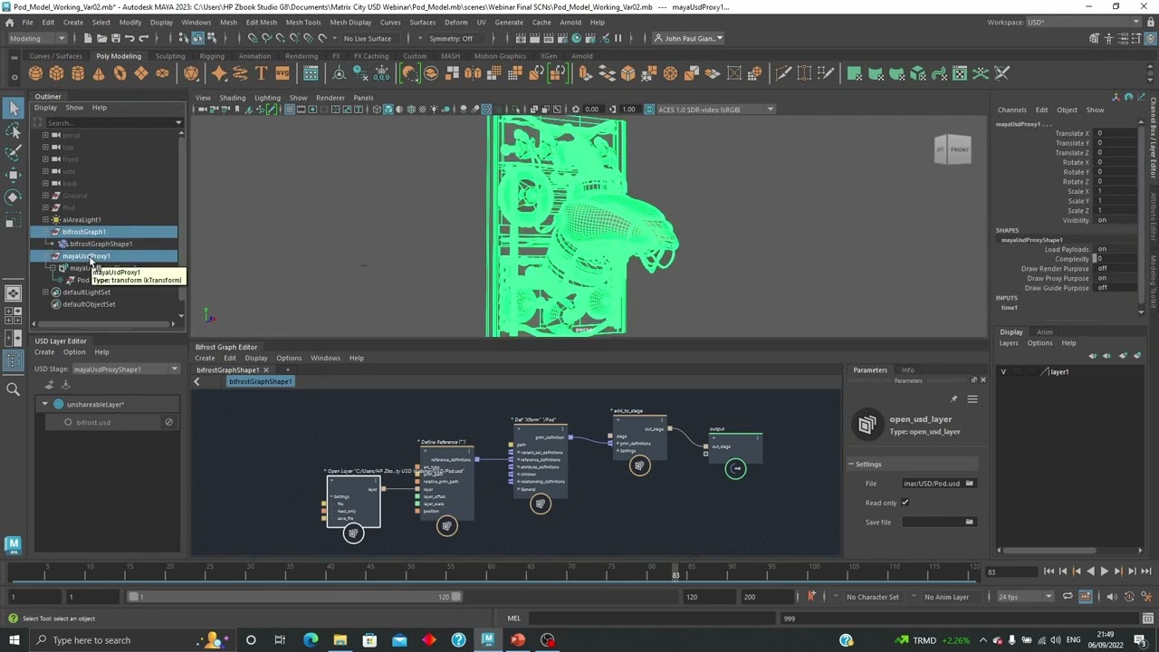Viewport: 1159px width, 652px height.
Task: Click the open_usd_layer node icon in graph
Action: tap(353, 533)
